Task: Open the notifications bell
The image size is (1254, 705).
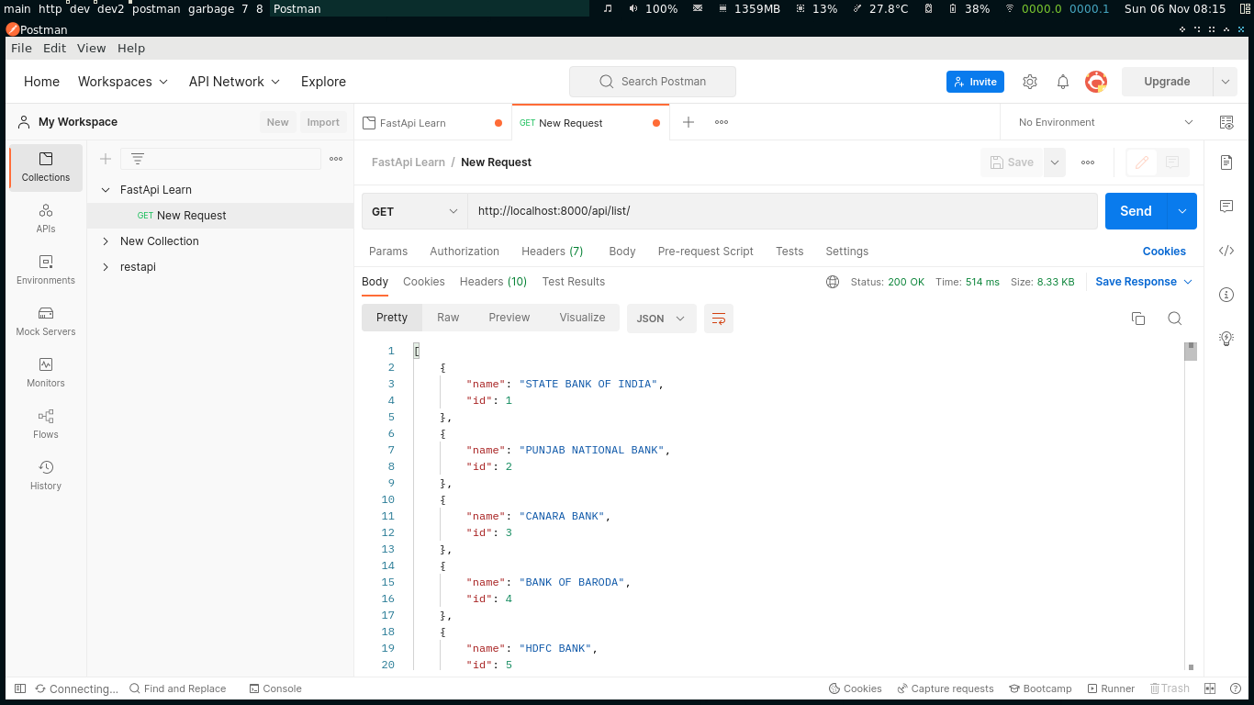Action: 1063,82
